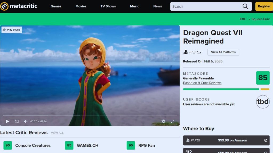Click the 85 Metascore badge
The height and width of the screenshot is (153, 273).
pos(263,78)
